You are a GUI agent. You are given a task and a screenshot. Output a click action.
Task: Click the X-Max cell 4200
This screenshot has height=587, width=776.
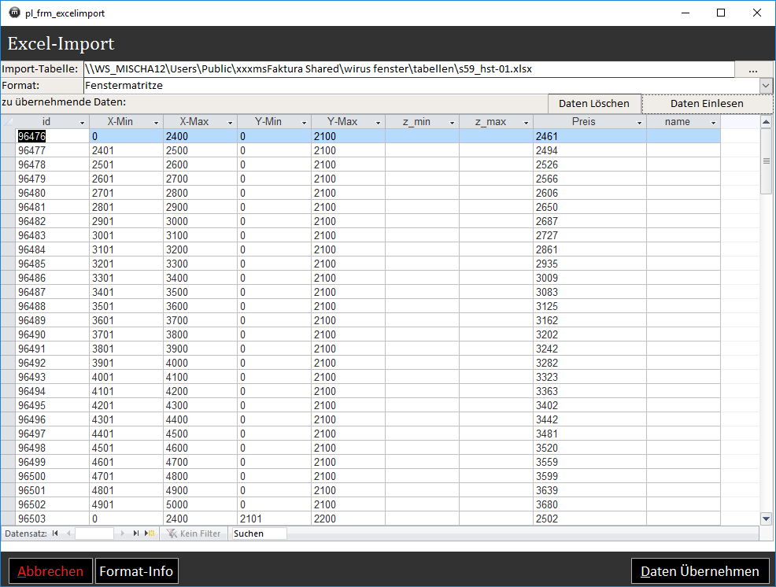click(x=200, y=392)
